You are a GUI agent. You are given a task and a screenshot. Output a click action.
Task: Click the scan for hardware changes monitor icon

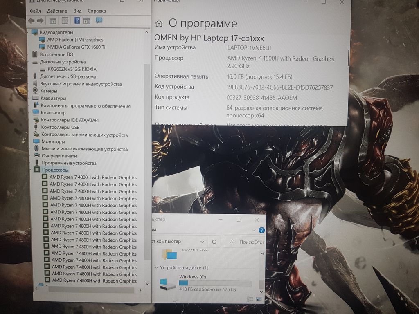point(99,20)
